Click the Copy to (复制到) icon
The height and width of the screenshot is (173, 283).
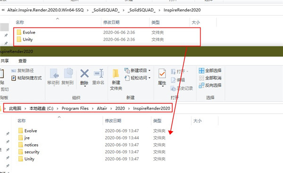click(x=68, y=74)
